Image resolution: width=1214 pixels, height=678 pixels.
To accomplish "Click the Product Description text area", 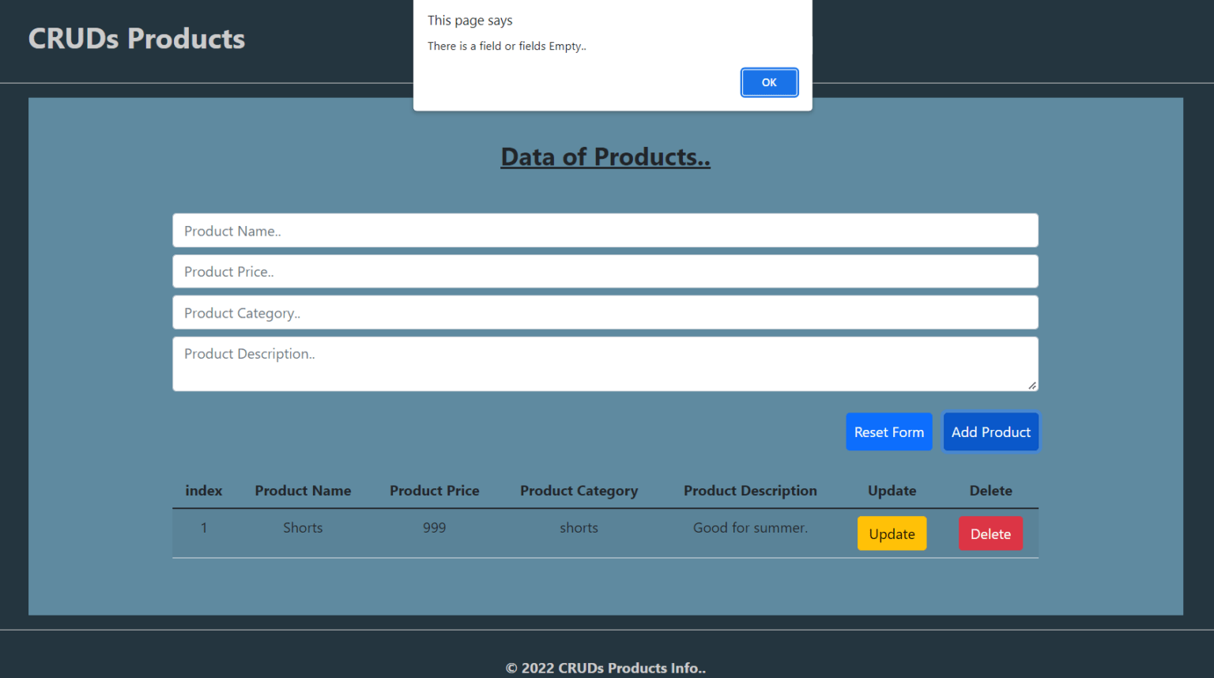I will [x=605, y=363].
